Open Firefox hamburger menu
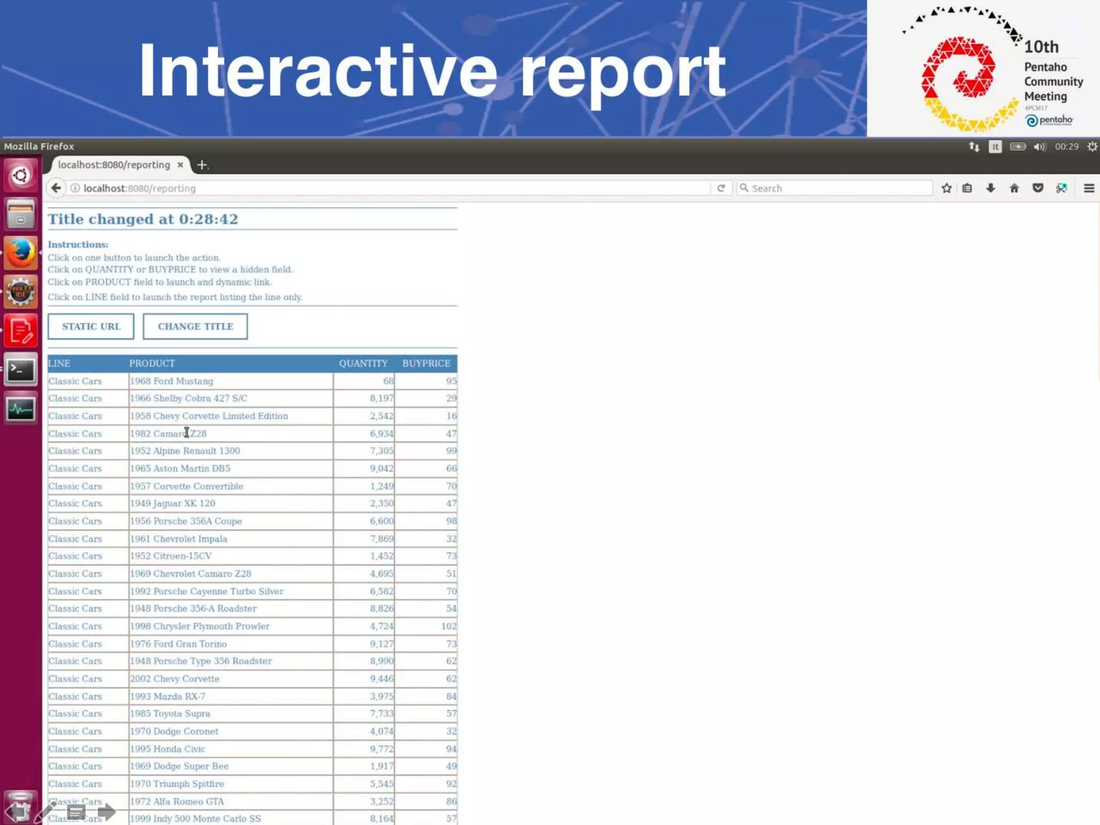The width and height of the screenshot is (1100, 825). click(1089, 188)
